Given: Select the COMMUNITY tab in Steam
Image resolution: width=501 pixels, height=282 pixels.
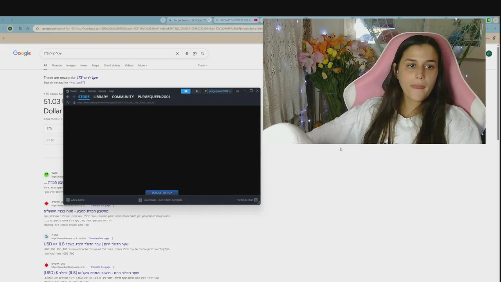Looking at the screenshot, I should pyautogui.click(x=123, y=97).
